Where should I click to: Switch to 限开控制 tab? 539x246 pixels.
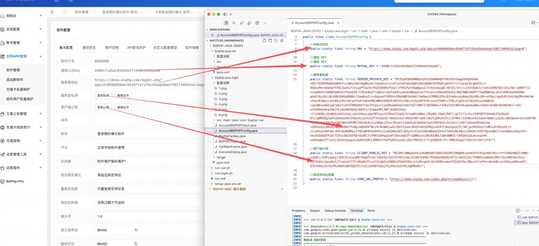click(x=112, y=47)
